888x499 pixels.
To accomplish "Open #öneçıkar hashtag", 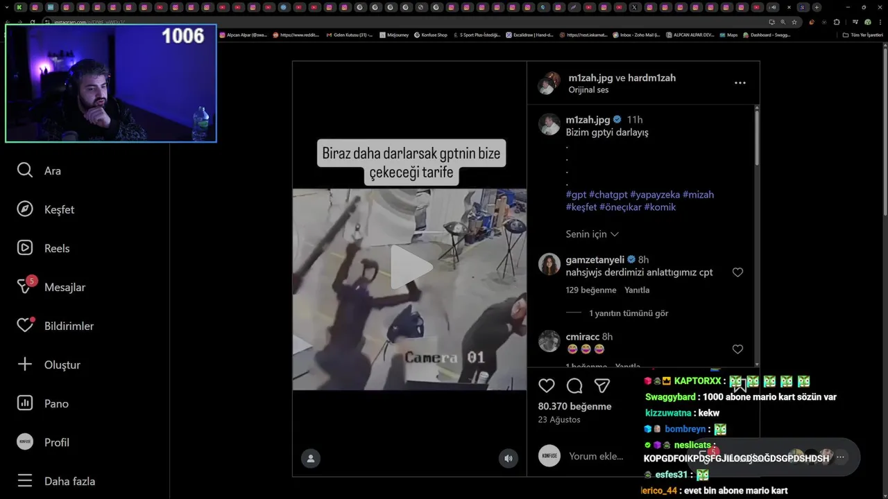I will [x=620, y=207].
